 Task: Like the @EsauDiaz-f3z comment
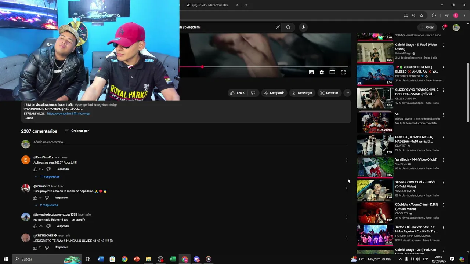[35, 169]
